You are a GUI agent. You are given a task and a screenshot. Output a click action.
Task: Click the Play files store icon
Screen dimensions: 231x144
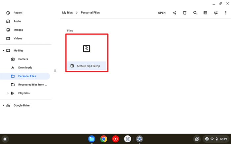(x=13, y=93)
